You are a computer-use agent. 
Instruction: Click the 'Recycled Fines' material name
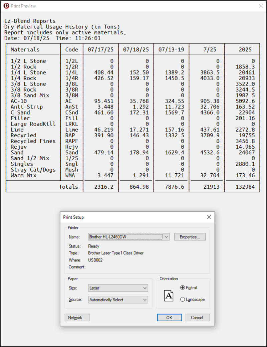pos(33,141)
